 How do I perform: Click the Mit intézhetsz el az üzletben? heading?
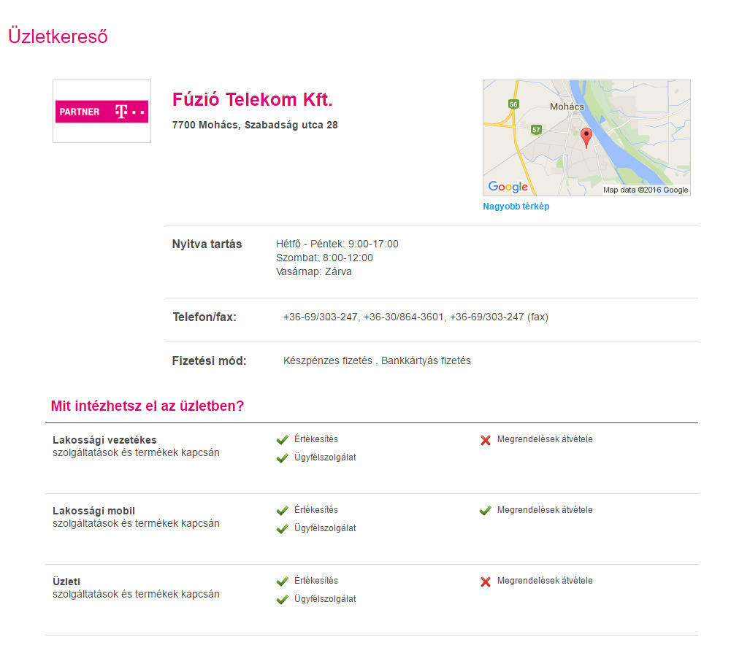click(x=148, y=406)
